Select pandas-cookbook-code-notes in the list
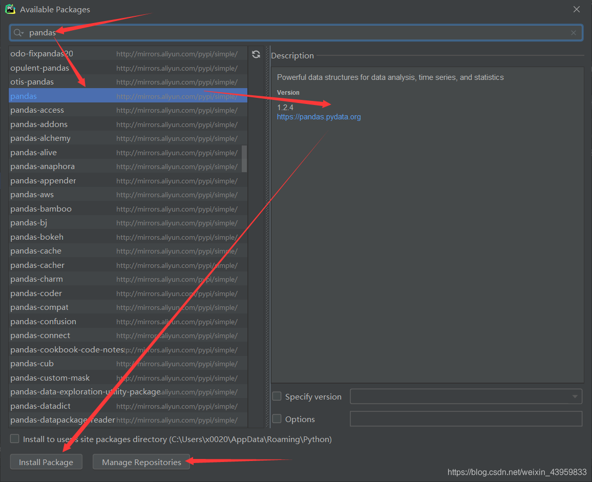Image resolution: width=592 pixels, height=482 pixels. [x=128, y=349]
